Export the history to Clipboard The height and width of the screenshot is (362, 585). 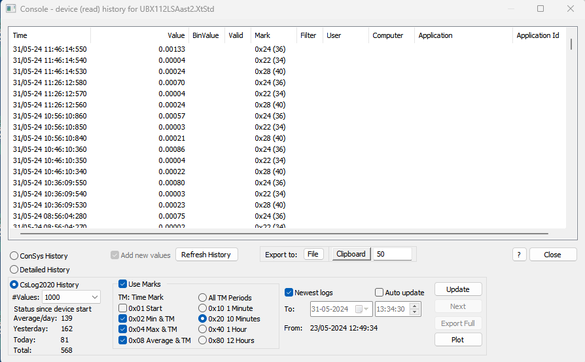point(351,254)
